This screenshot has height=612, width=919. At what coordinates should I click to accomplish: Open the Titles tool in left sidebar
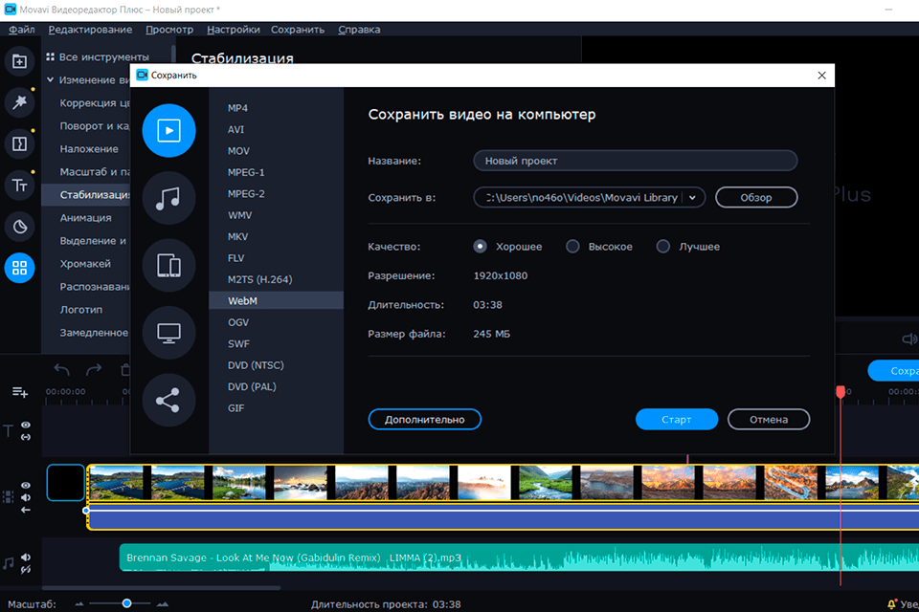19,186
